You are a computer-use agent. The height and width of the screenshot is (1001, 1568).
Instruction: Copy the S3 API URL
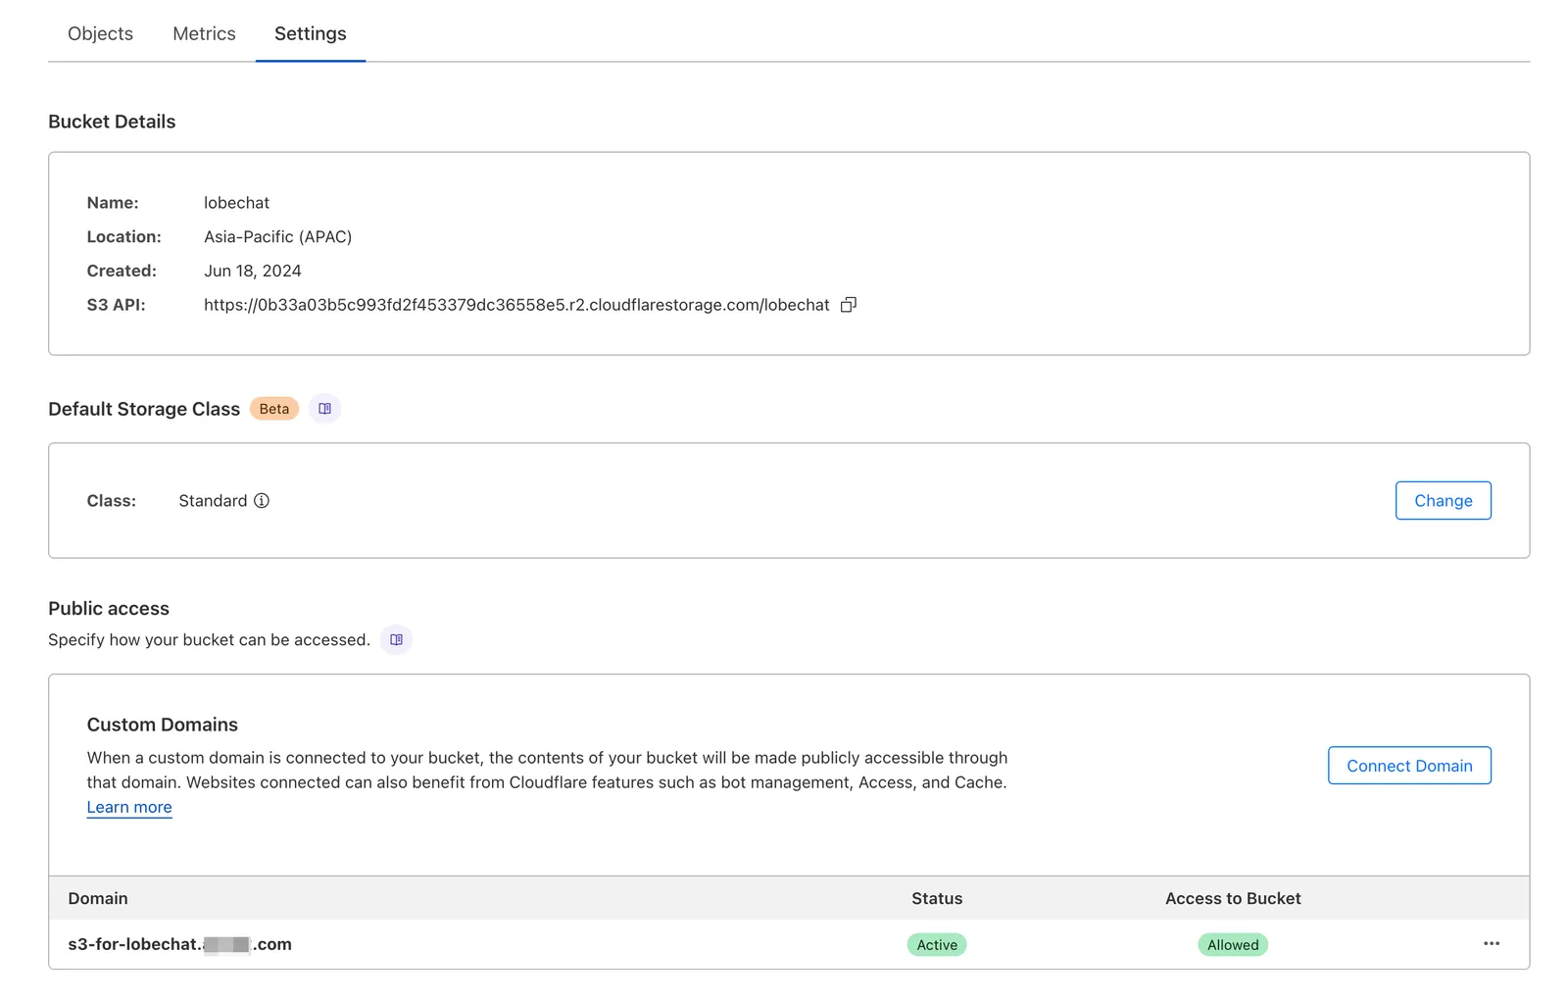(849, 305)
